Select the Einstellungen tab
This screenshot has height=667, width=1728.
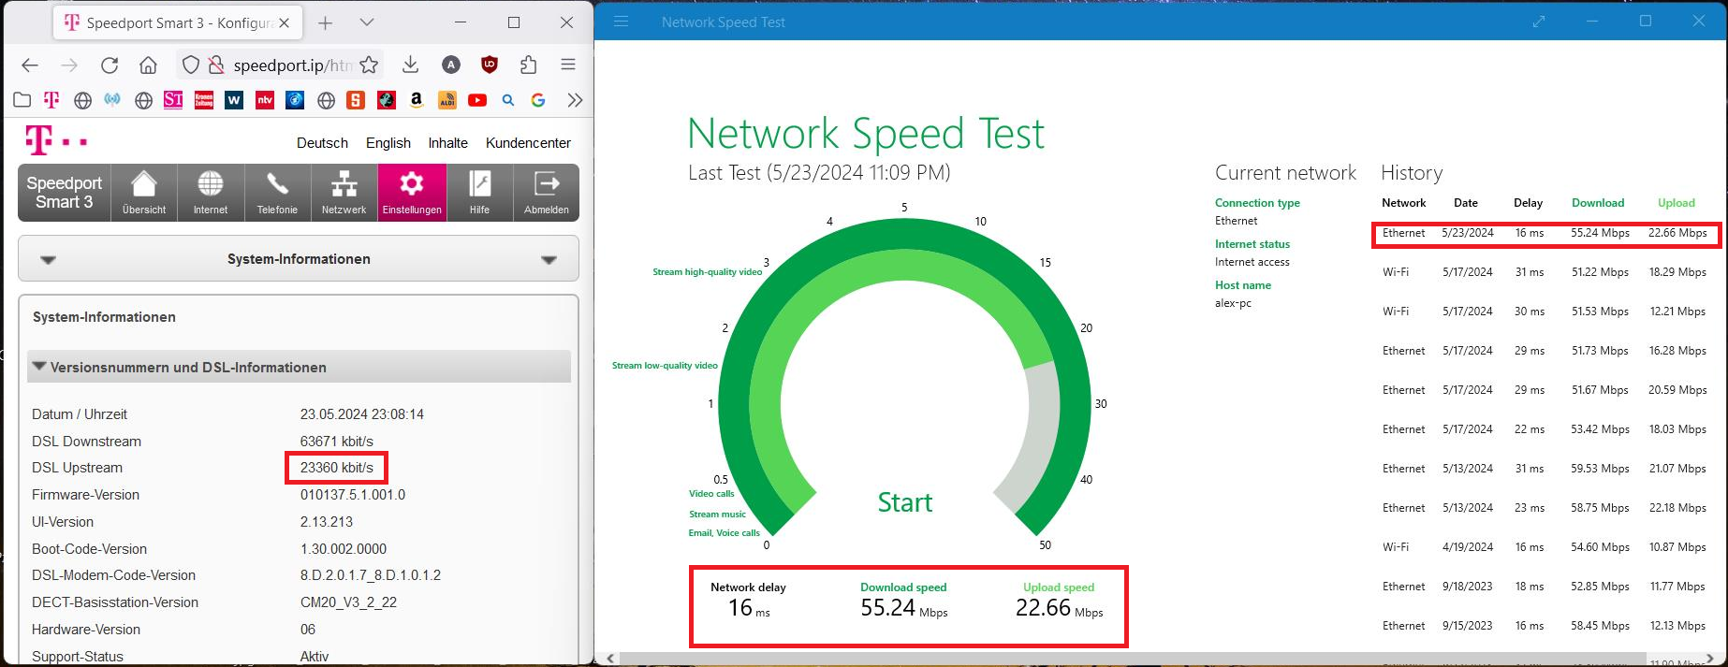pyautogui.click(x=412, y=193)
